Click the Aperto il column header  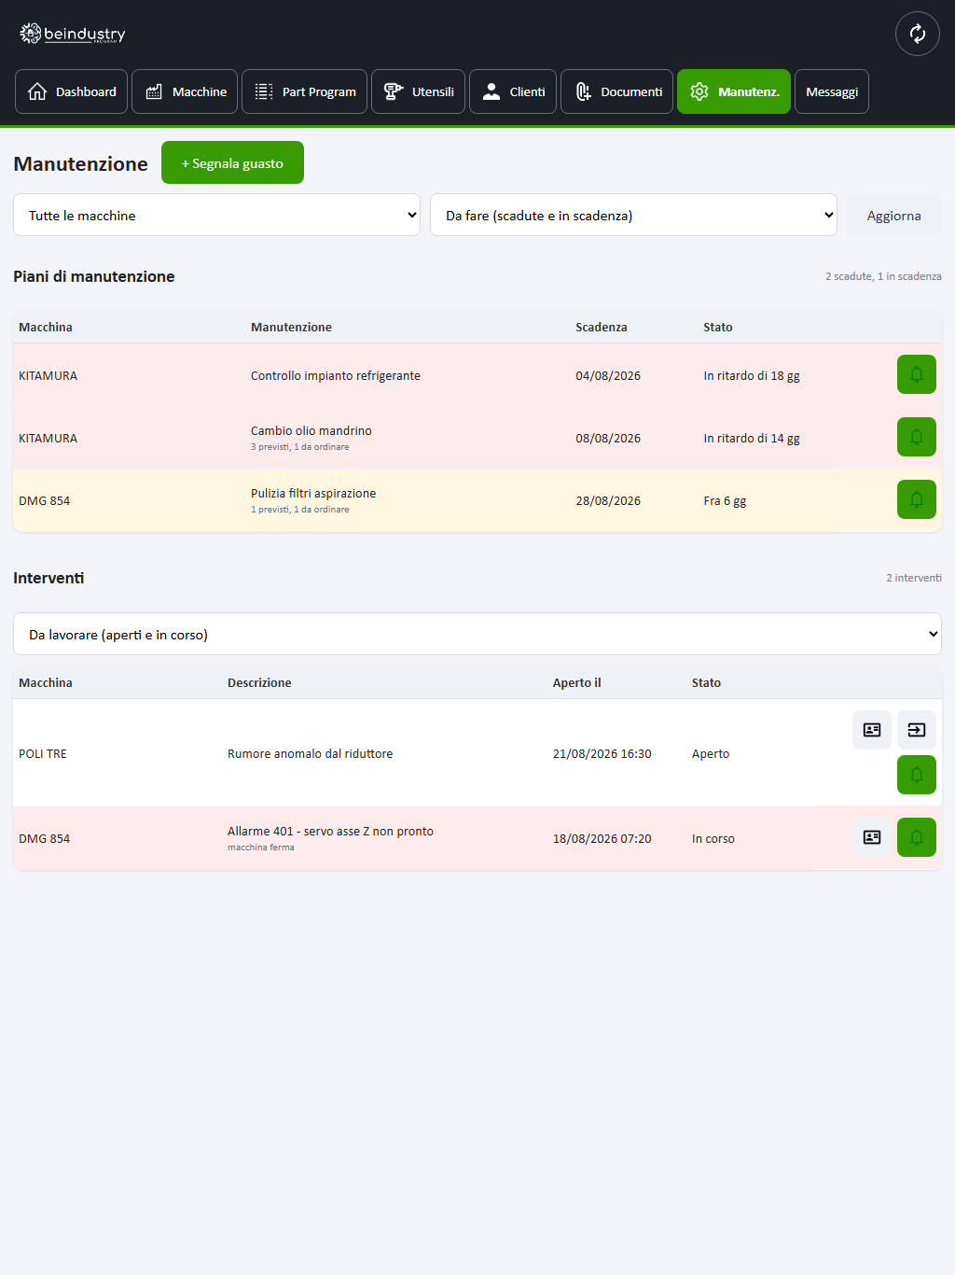pyautogui.click(x=577, y=682)
